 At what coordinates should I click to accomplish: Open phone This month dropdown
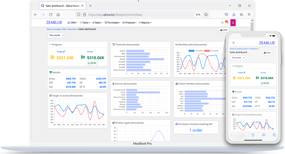238,58
